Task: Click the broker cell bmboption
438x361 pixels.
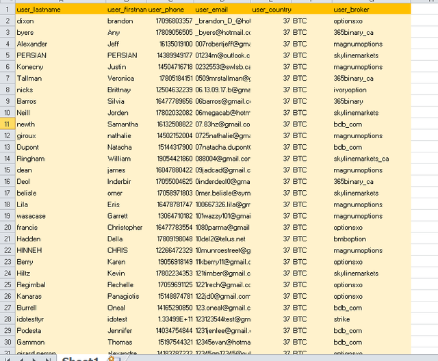Action: pyautogui.click(x=372, y=239)
